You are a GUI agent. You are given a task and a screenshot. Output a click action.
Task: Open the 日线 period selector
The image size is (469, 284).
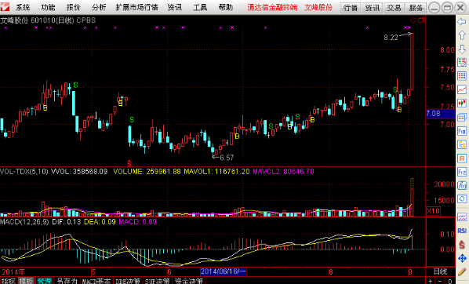[x=440, y=271]
